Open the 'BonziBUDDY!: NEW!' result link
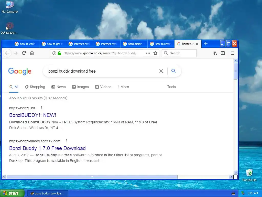Image resolution: width=262 pixels, height=197 pixels. [33, 115]
